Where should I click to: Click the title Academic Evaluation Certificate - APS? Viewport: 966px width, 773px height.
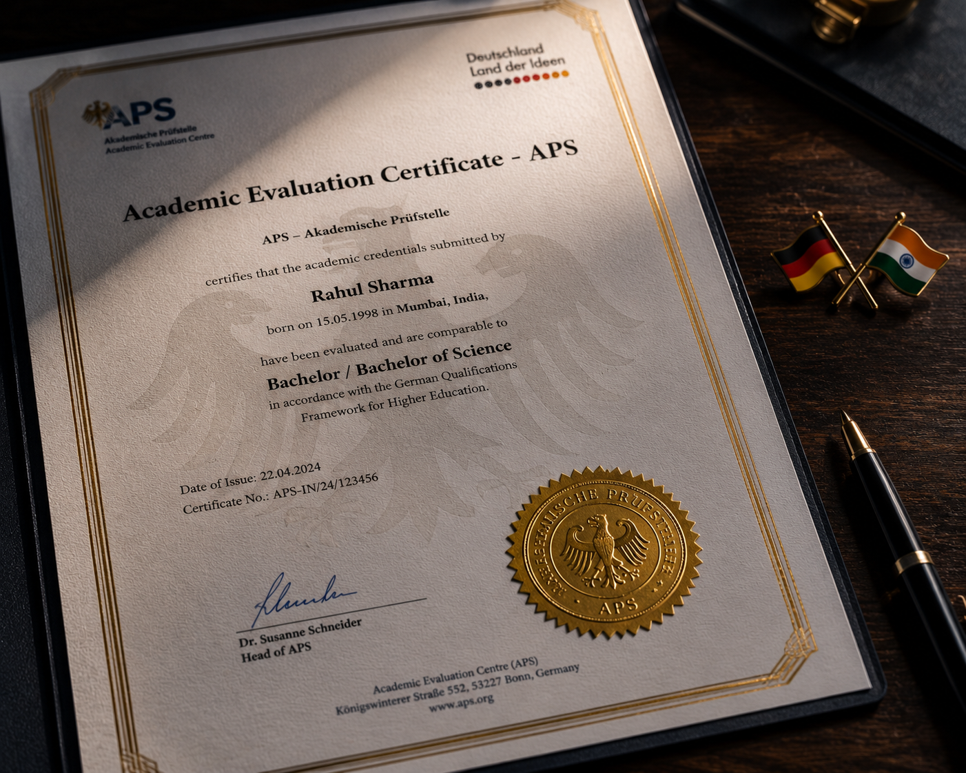coord(350,180)
